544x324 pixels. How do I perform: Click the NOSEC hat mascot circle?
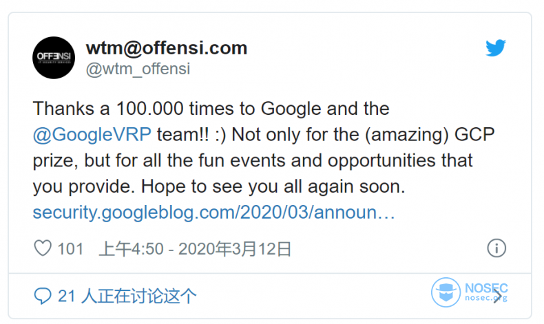[x=446, y=292]
